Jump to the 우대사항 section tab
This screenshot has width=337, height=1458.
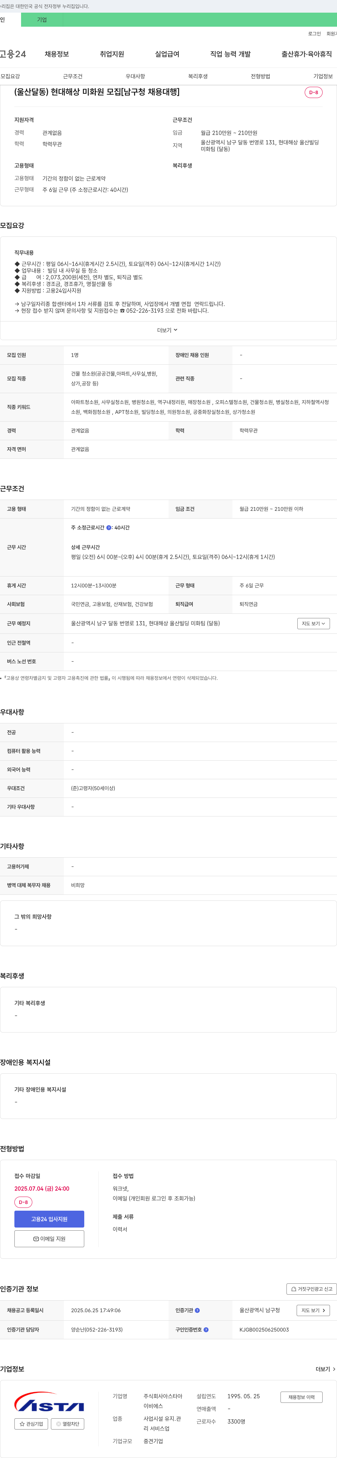pos(135,76)
